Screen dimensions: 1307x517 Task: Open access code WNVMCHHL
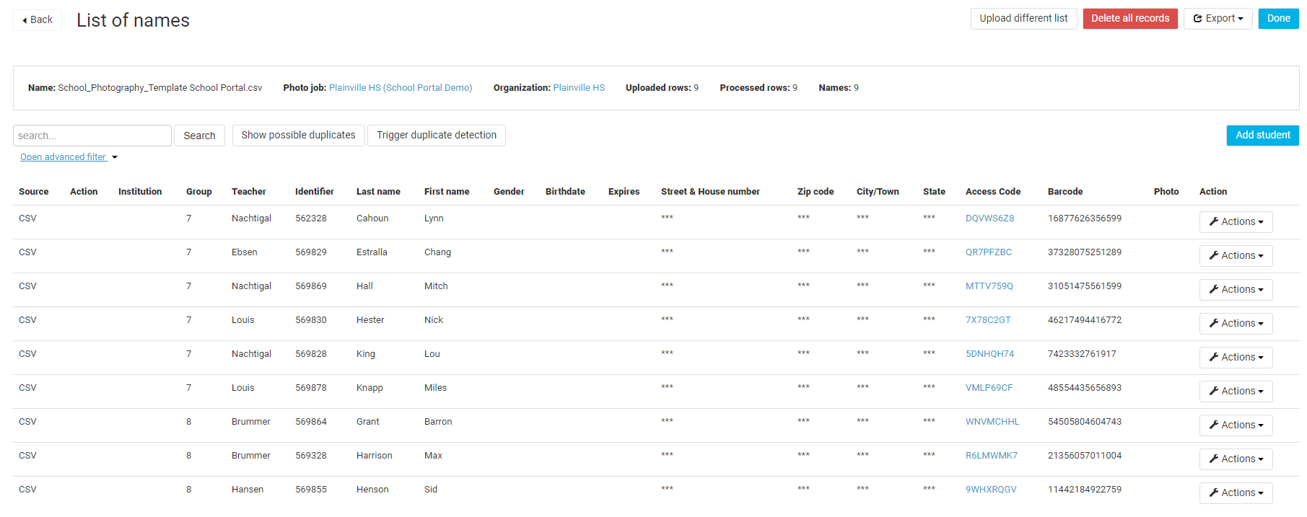coord(992,422)
